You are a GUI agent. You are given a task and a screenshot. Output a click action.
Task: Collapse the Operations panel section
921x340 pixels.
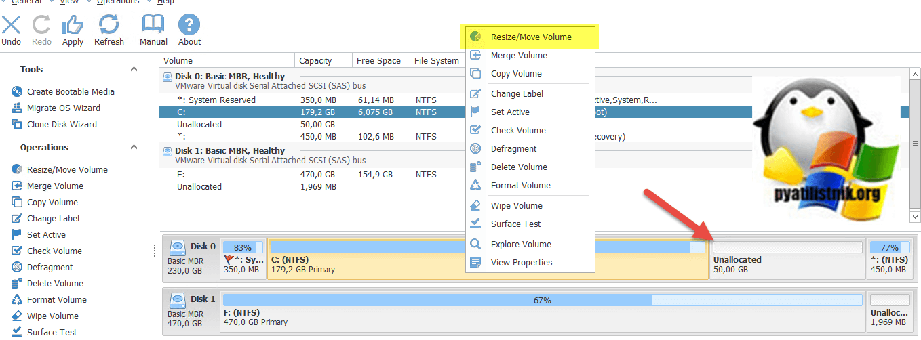pyautogui.click(x=134, y=147)
